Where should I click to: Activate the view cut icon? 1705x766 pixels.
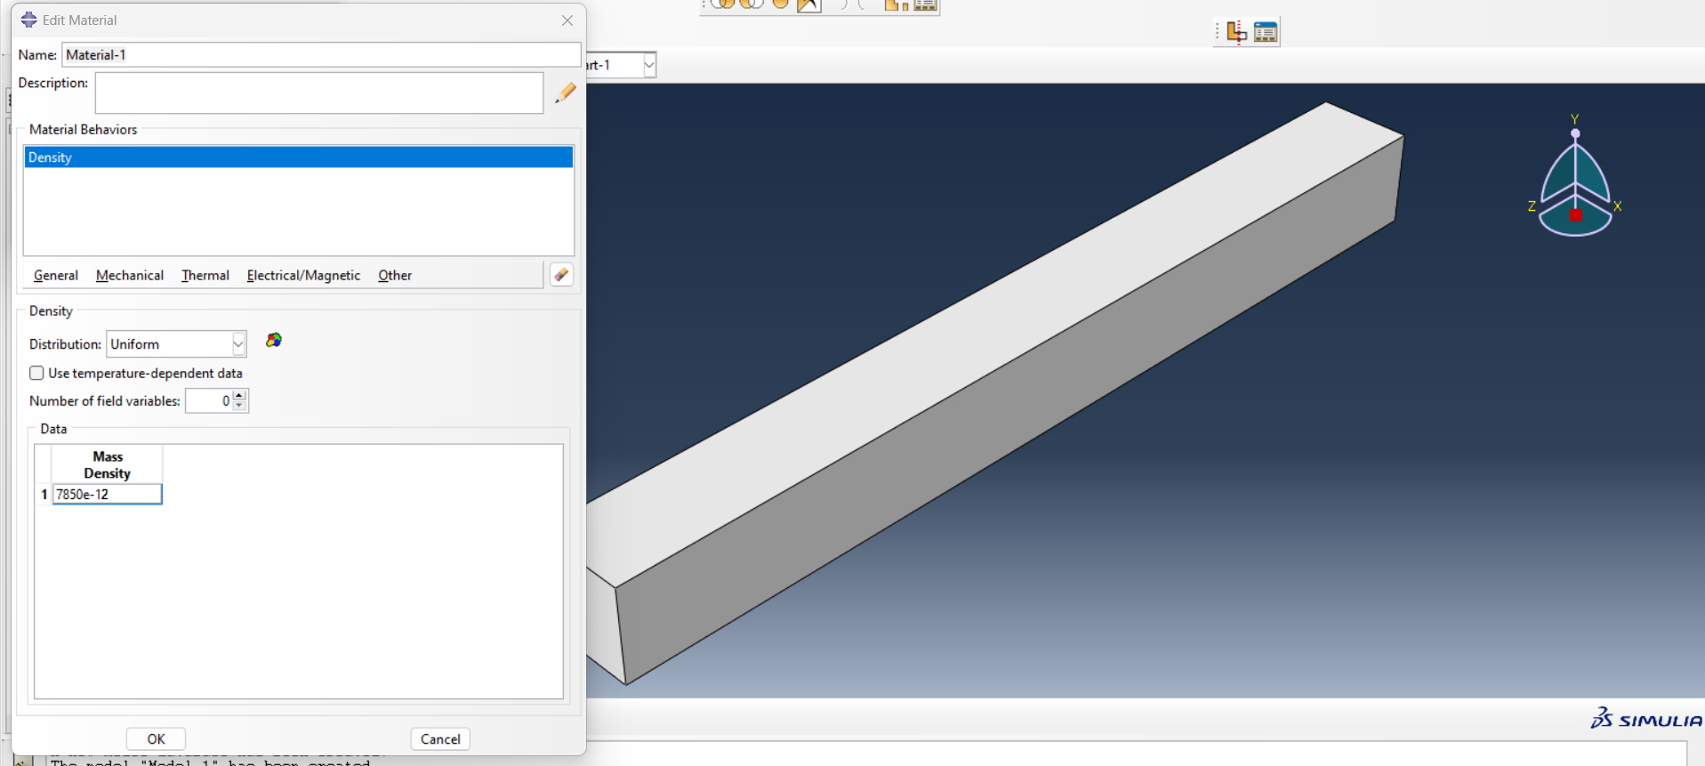coord(1237,33)
